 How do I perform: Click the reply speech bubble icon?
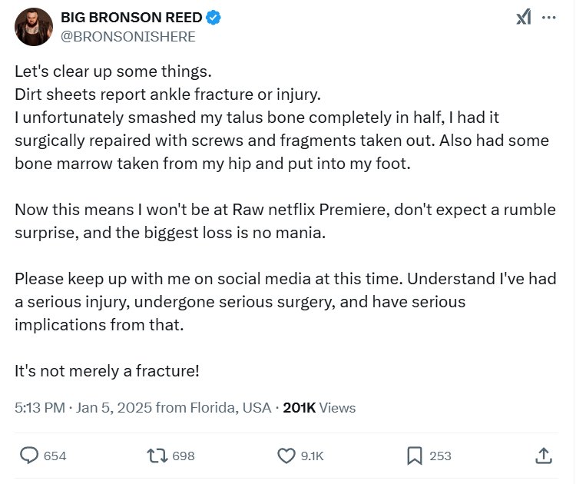[29, 456]
